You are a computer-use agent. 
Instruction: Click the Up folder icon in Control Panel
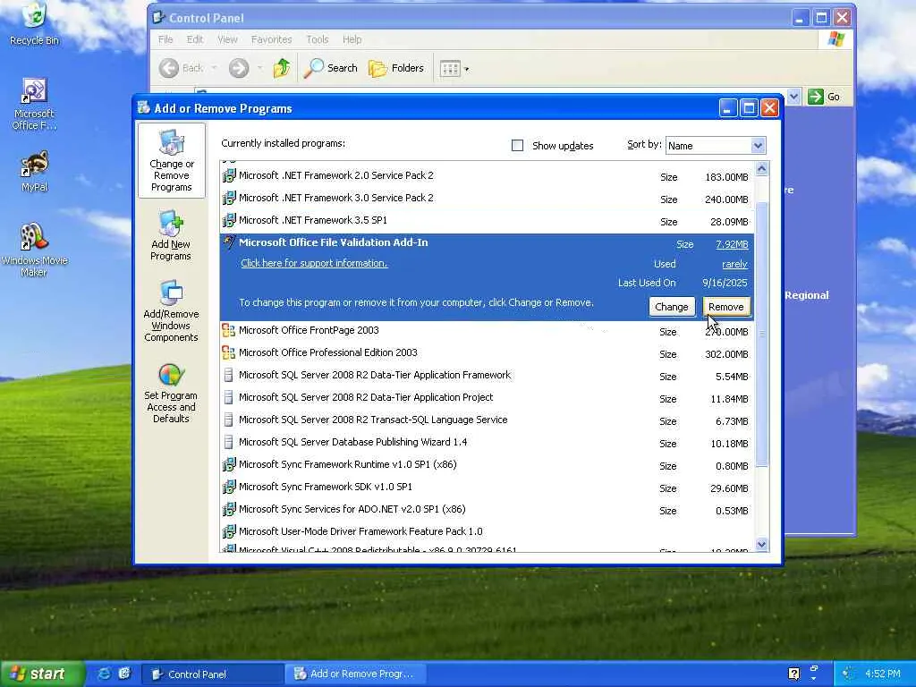282,68
